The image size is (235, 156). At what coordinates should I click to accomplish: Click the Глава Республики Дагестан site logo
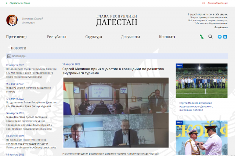click(x=116, y=21)
